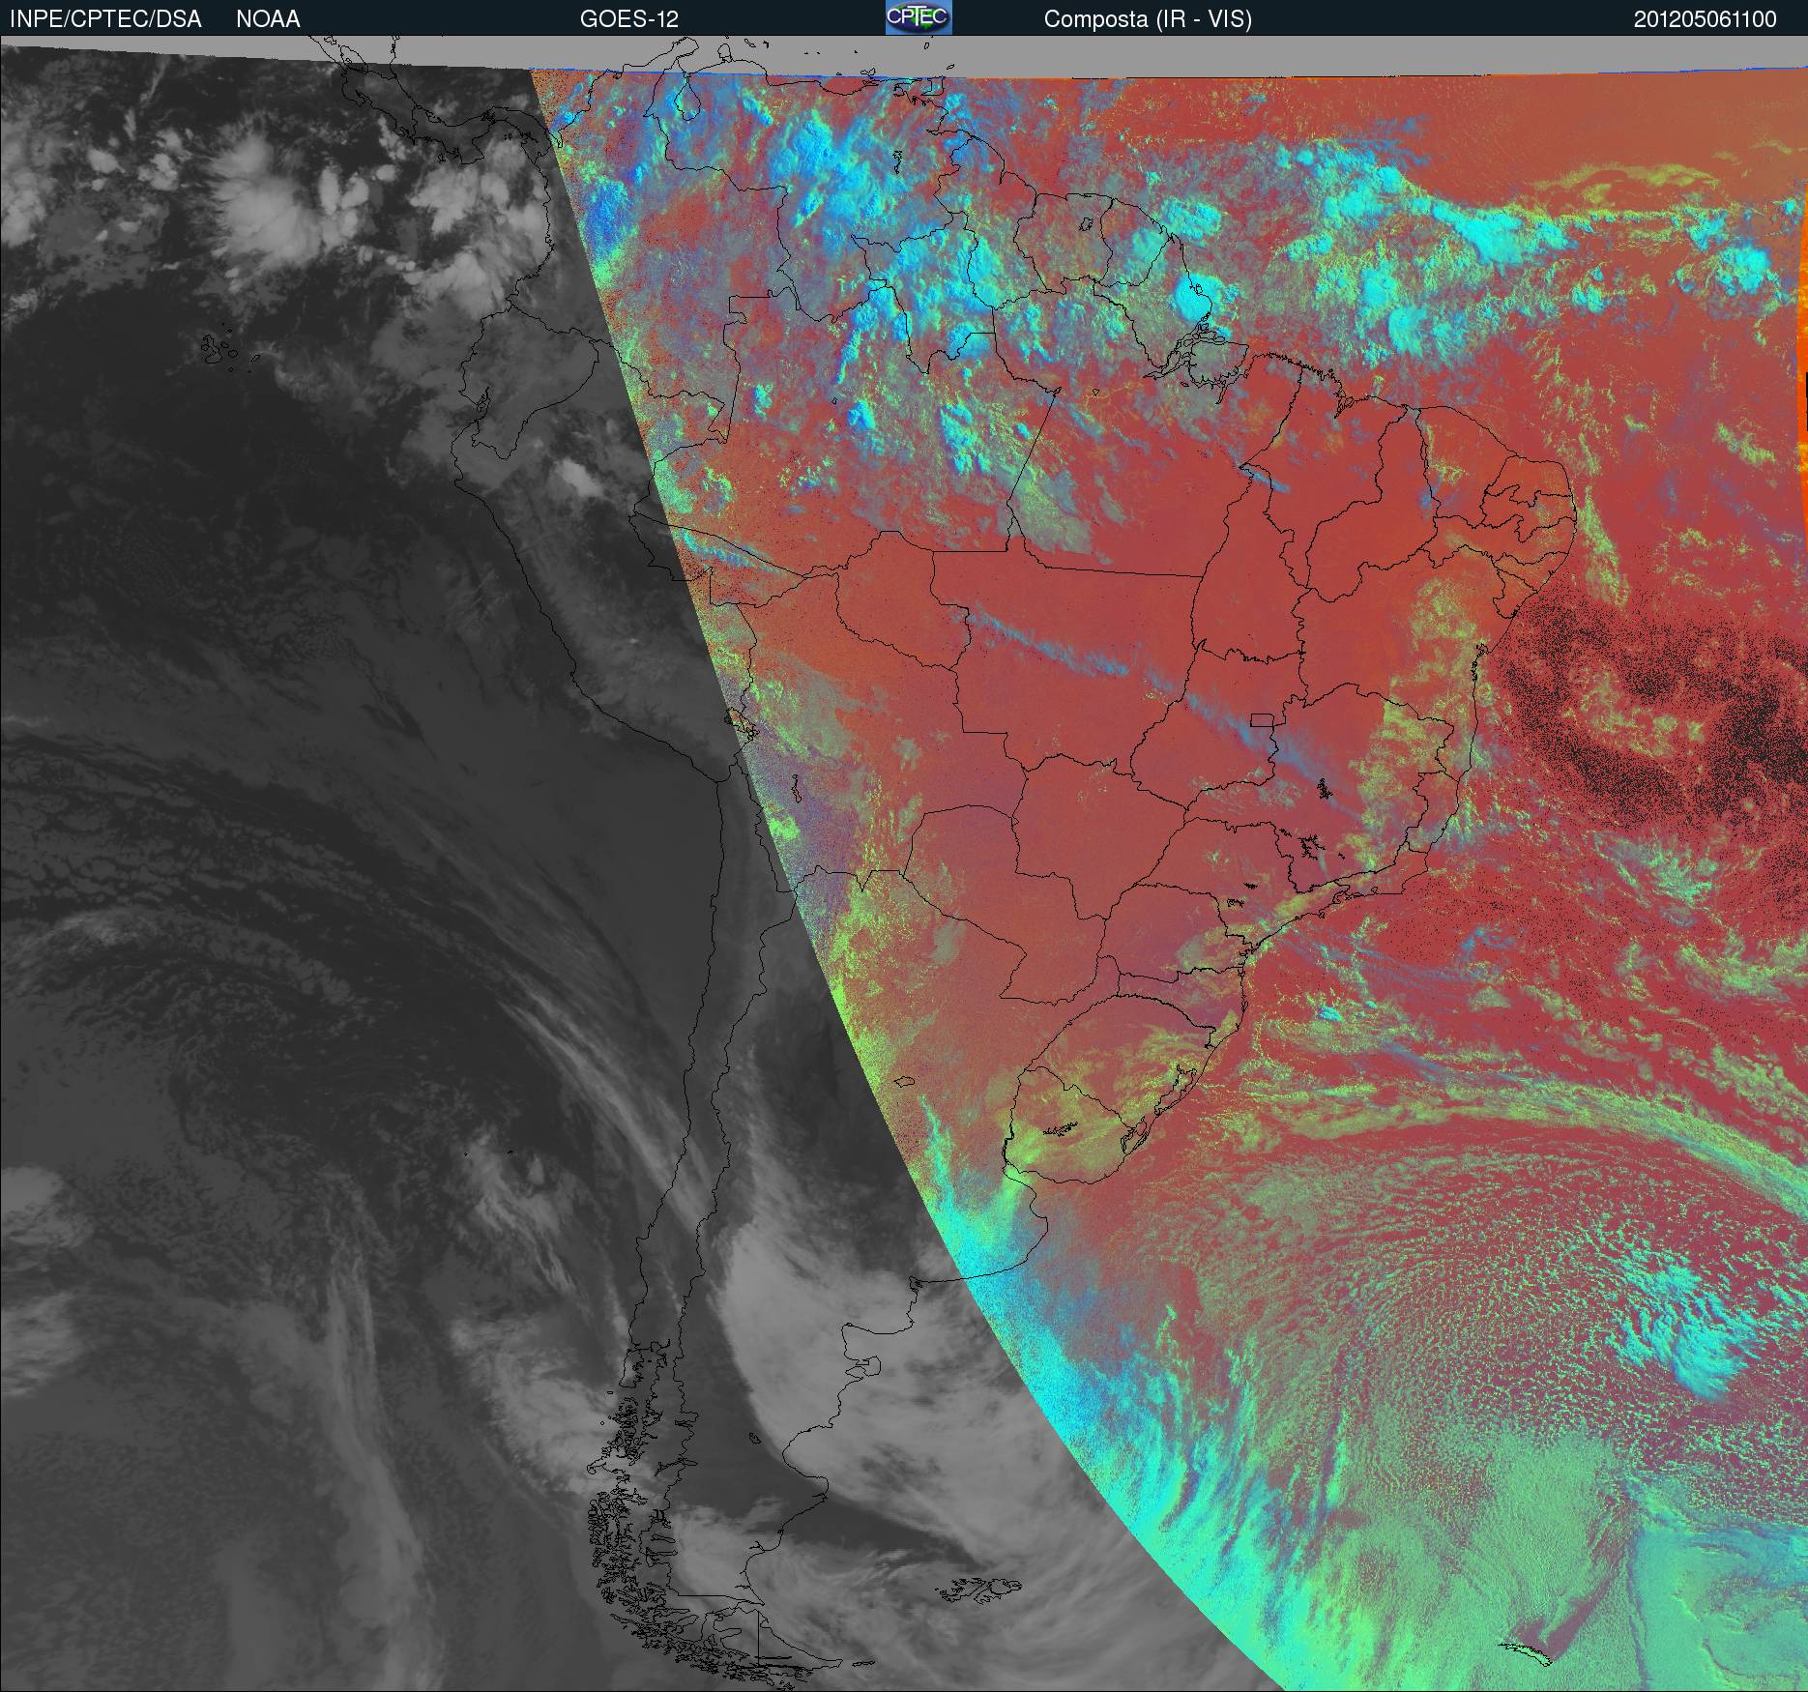Select the GOES-12 satellite label
The width and height of the screenshot is (1808, 1692).
[629, 19]
